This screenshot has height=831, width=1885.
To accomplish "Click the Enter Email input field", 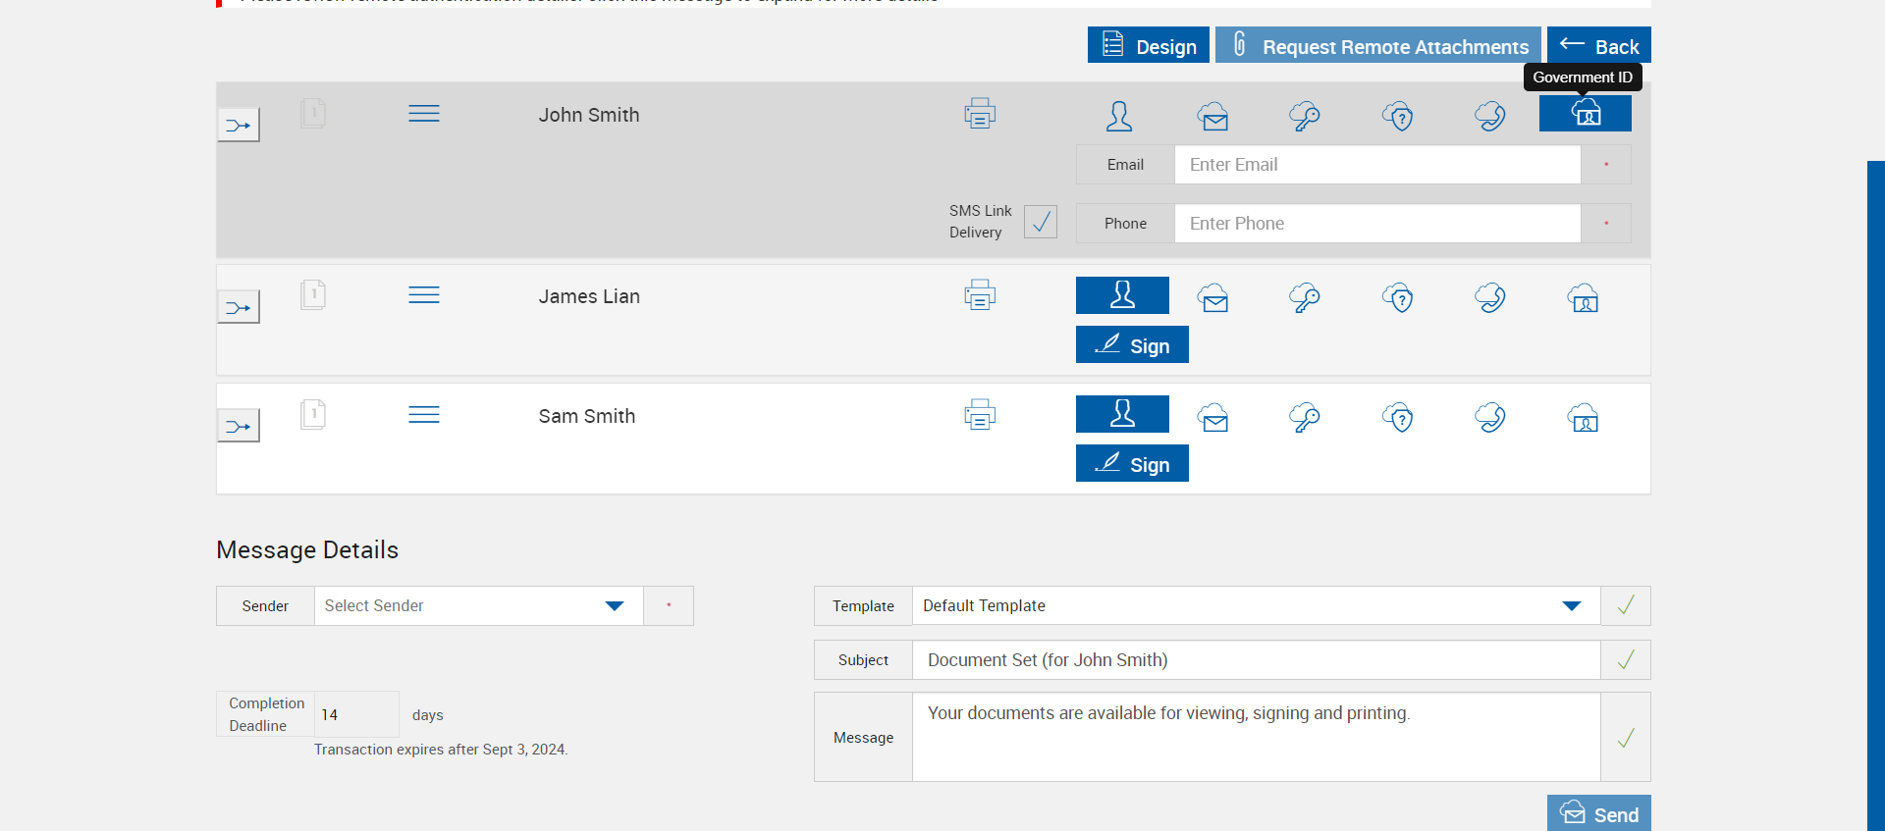I will click(1376, 165).
